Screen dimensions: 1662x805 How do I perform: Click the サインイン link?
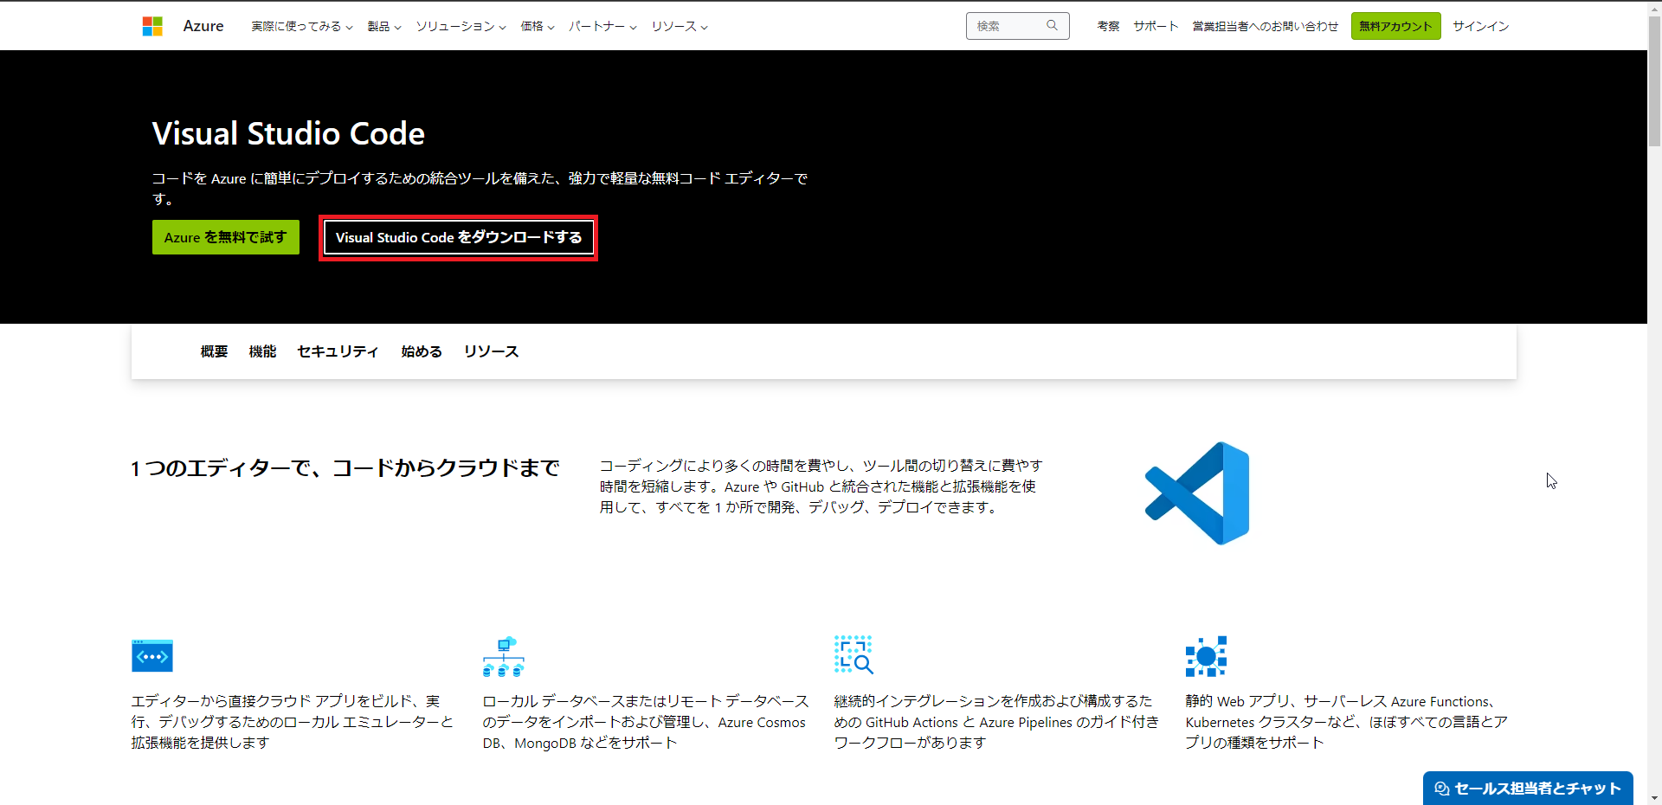click(1480, 27)
